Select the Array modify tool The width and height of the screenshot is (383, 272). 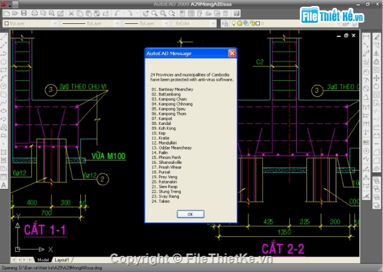point(376,70)
